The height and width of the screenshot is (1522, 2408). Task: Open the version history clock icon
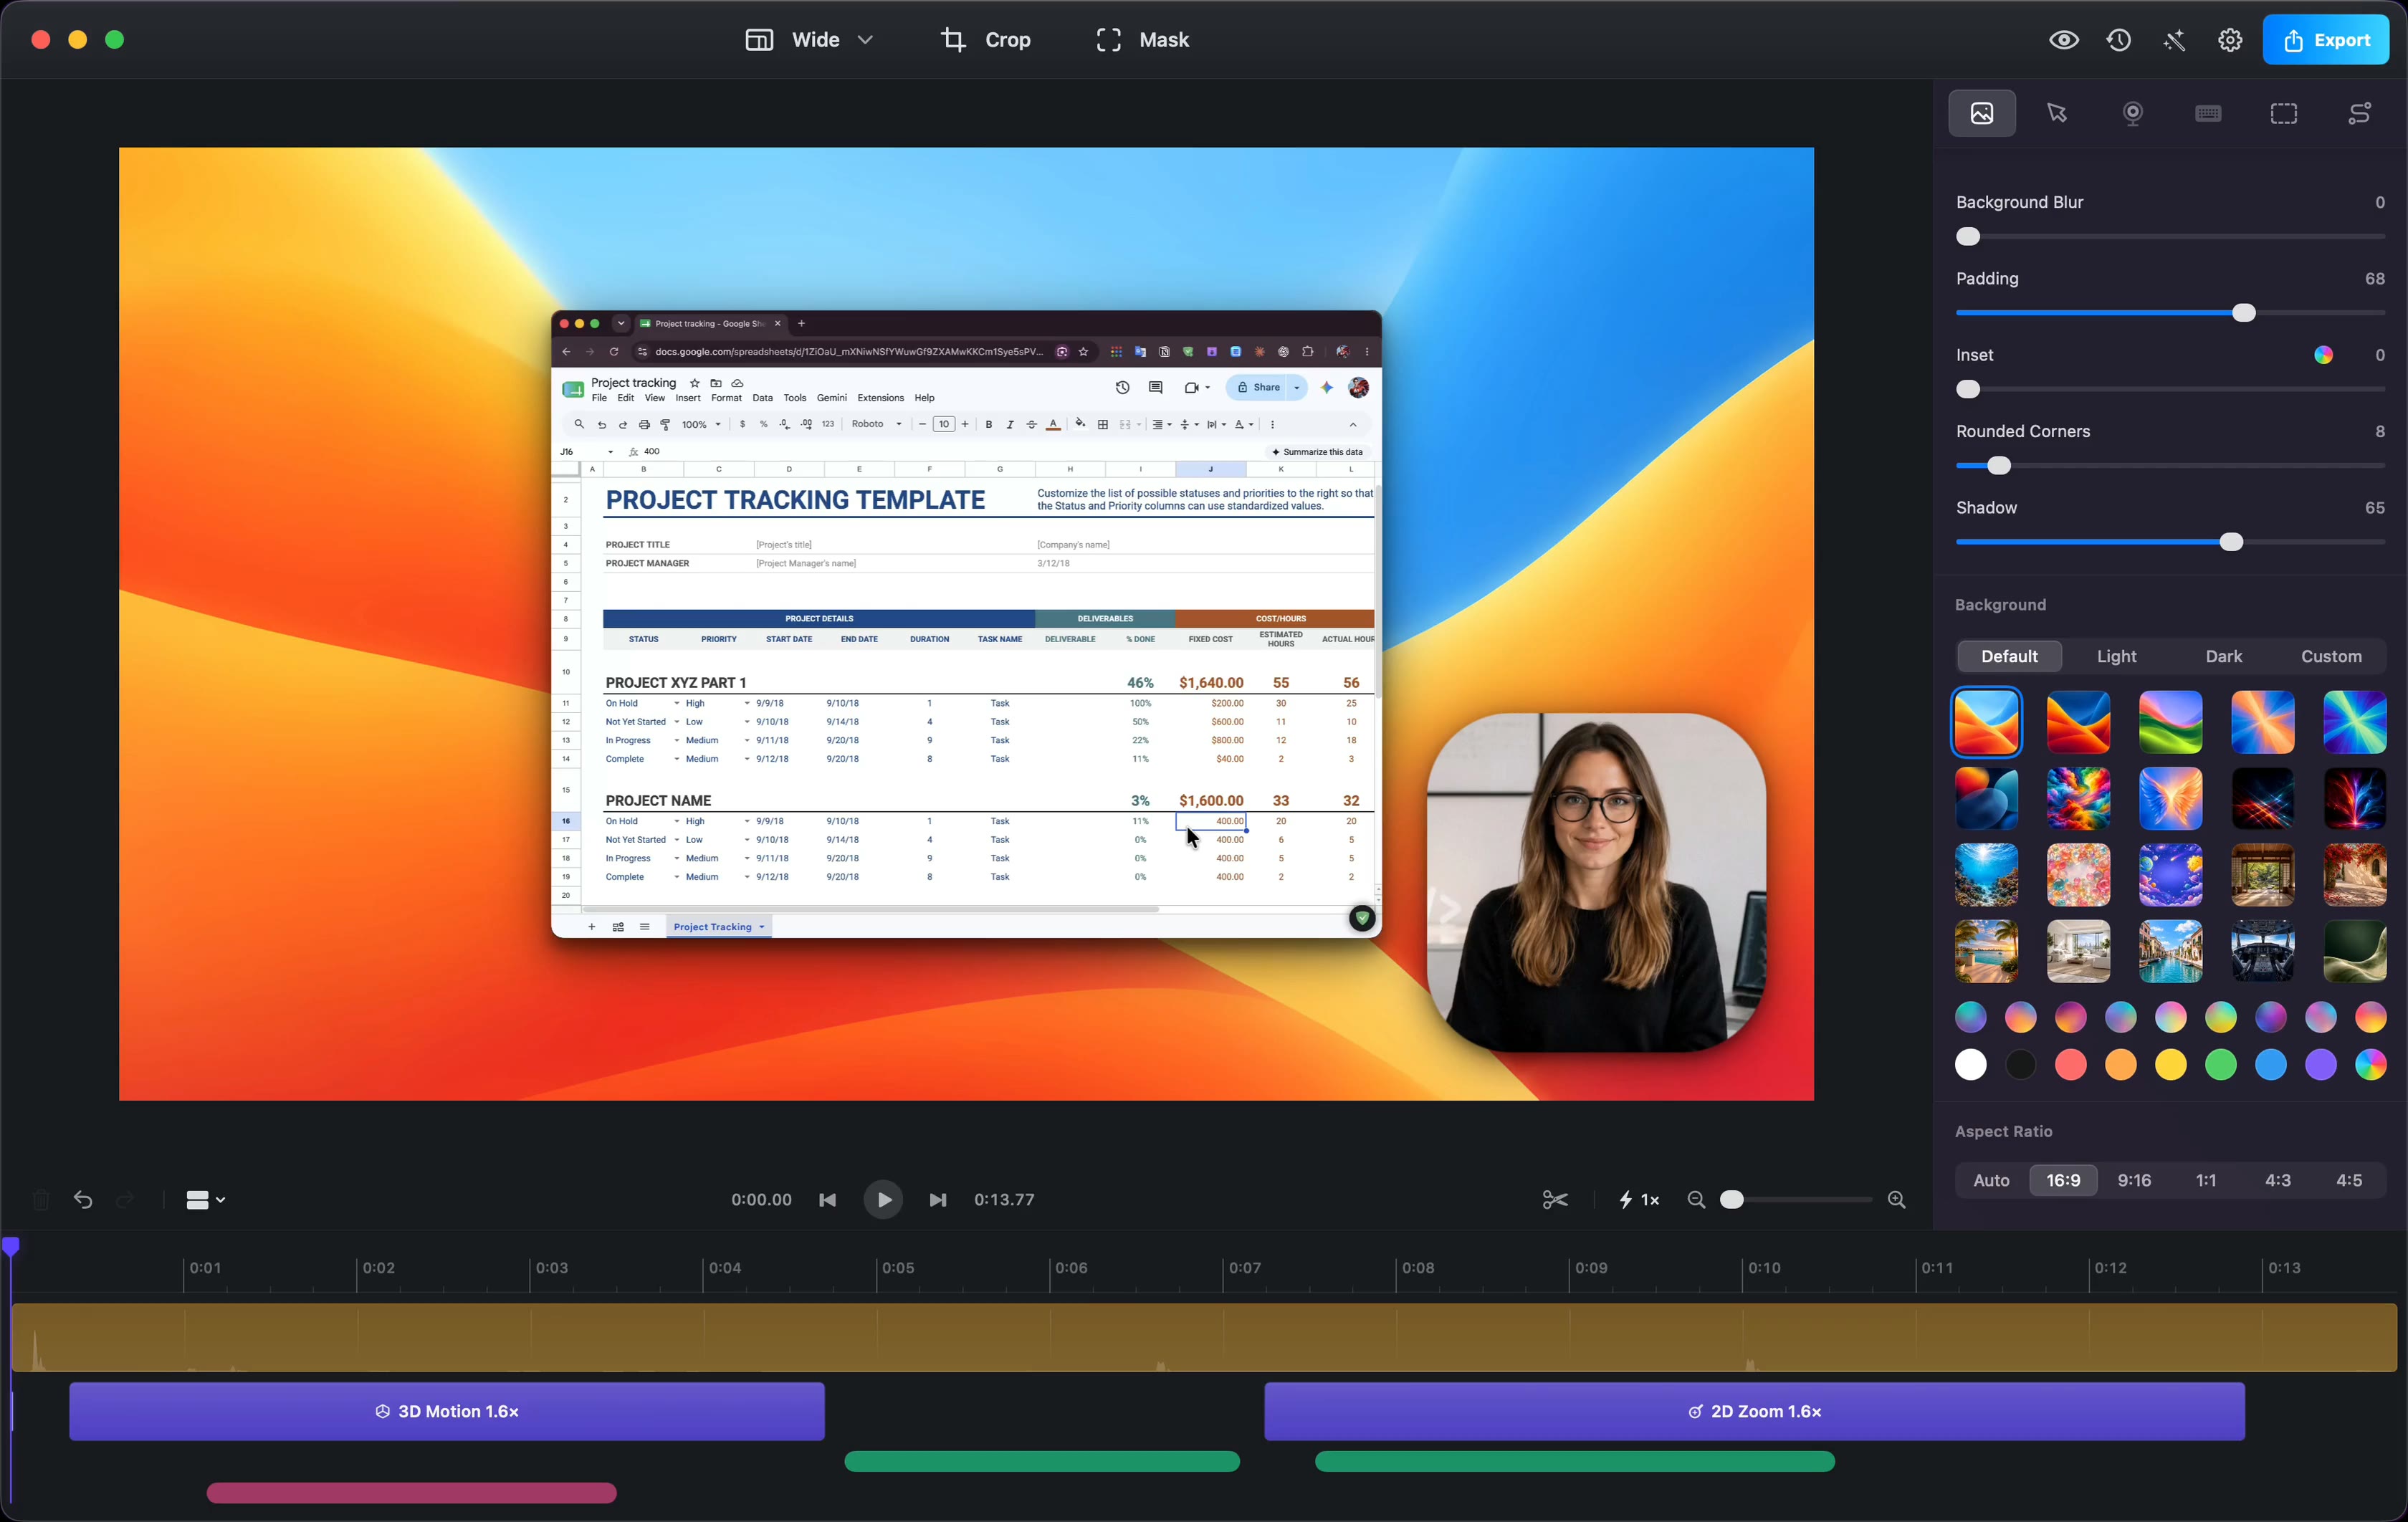(x=2119, y=40)
